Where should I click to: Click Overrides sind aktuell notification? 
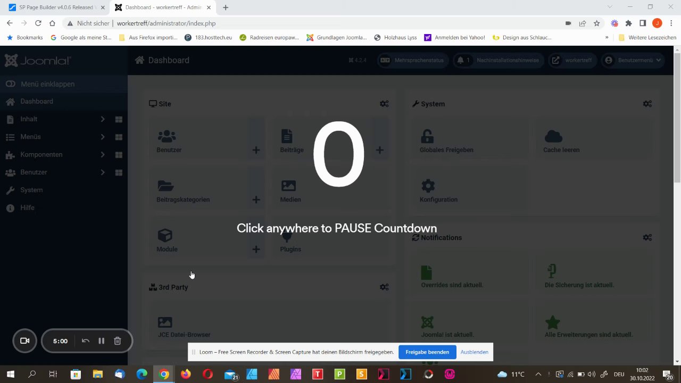(x=471, y=276)
